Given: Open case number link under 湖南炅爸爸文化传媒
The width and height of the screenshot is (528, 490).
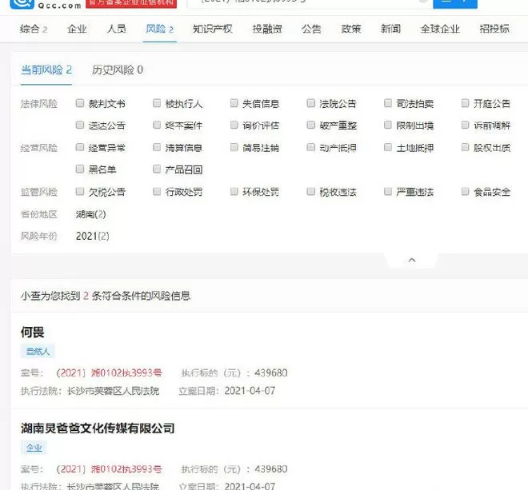Looking at the screenshot, I should click(109, 469).
